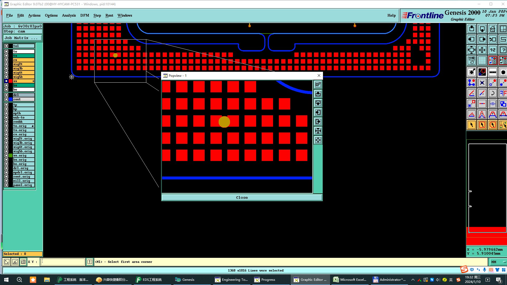This screenshot has width=507, height=285.
Task: Click the Close button in Popview
Action: pyautogui.click(x=242, y=197)
